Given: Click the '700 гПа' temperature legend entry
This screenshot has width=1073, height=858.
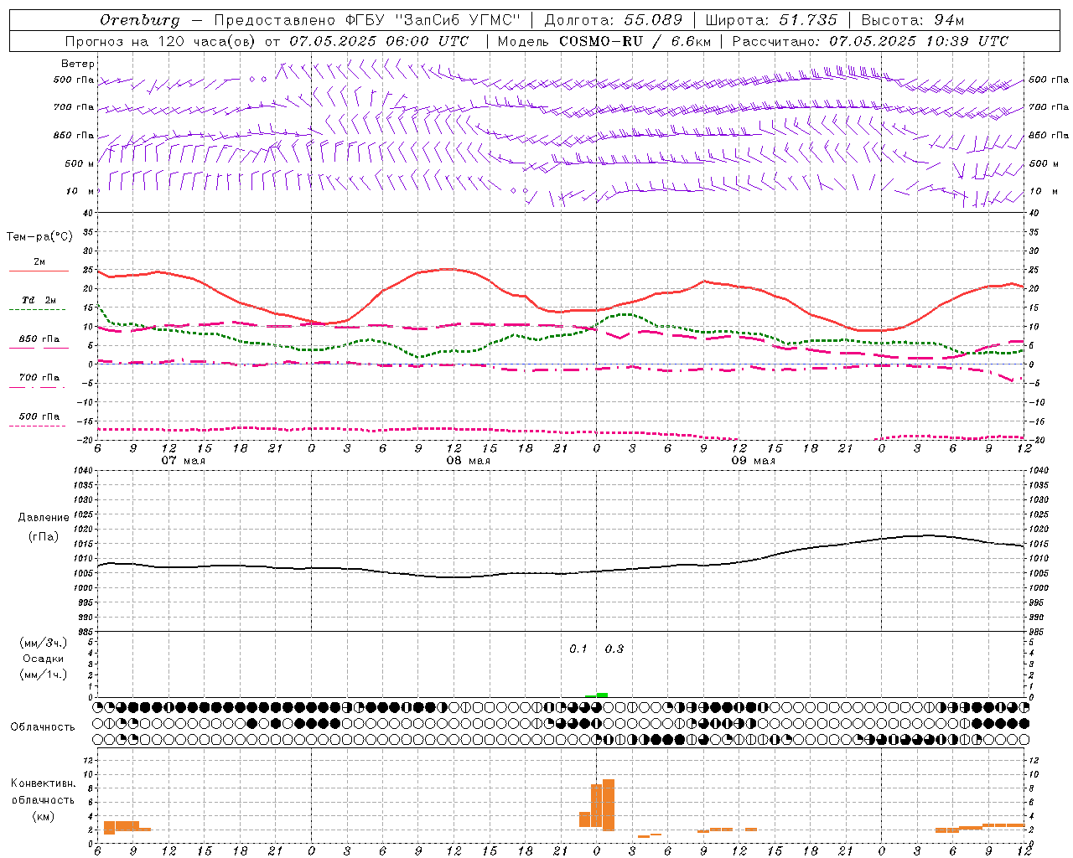Looking at the screenshot, I should pos(39,378).
